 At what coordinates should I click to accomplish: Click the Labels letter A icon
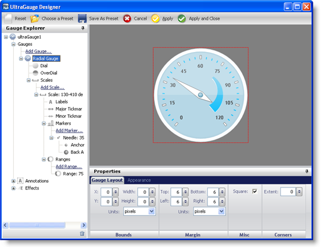click(51, 102)
